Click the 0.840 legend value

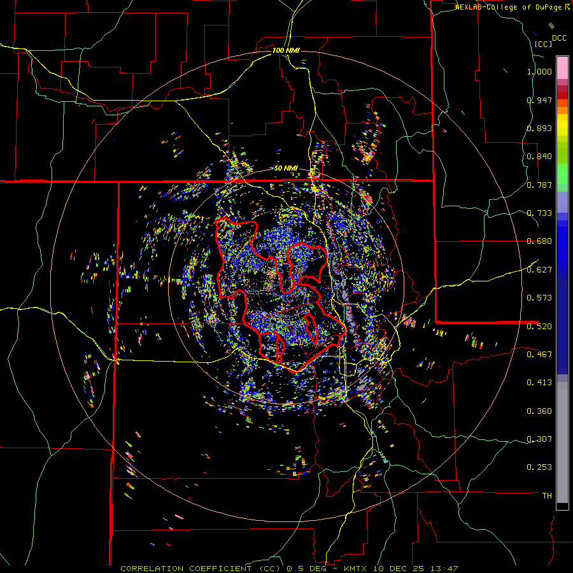539,157
